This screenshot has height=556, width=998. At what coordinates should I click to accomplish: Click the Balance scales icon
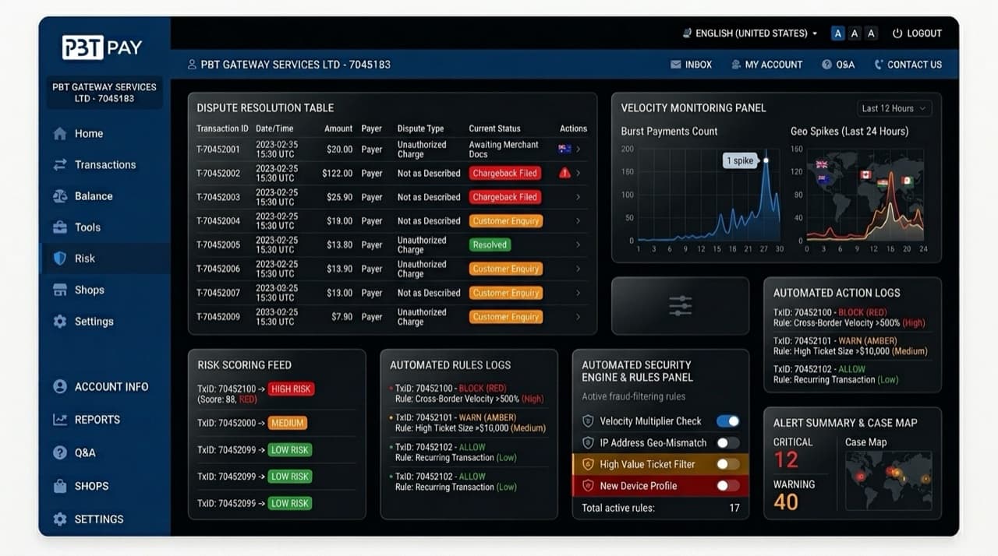pyautogui.click(x=60, y=196)
